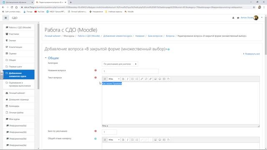Open the Категория dropdown
Viewport: 267px width, 150px height.
(x=120, y=64)
